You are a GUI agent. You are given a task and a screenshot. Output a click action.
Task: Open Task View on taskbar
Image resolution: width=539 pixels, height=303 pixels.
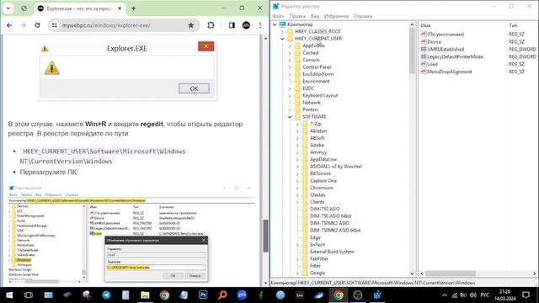(x=29, y=295)
